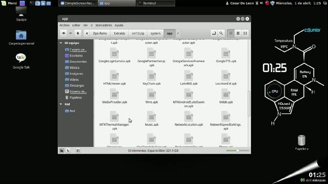Open Descargas in sidebar

tap(74, 85)
